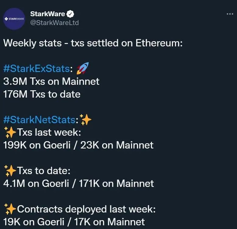Click the "Weekly stats - txs settled" headline text
Image resolution: width=237 pixels, height=229 pixels.
click(93, 44)
